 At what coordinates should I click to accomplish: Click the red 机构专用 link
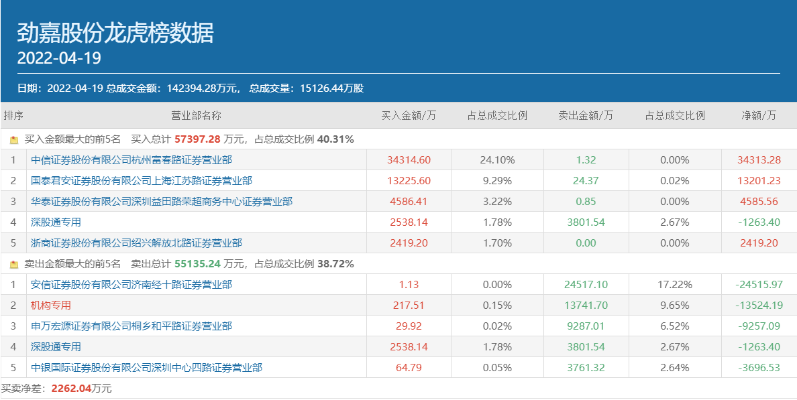(x=51, y=306)
